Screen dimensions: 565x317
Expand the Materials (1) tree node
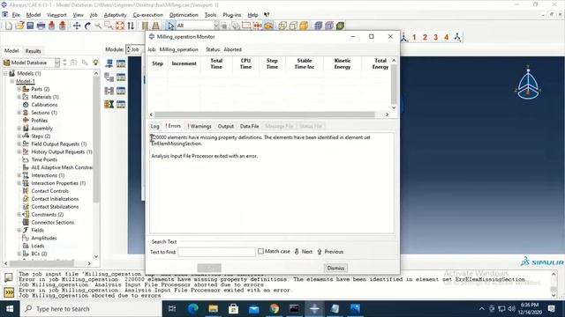19,97
